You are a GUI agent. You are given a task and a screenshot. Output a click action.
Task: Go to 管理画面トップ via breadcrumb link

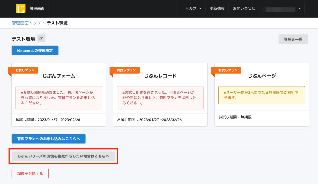(26, 23)
